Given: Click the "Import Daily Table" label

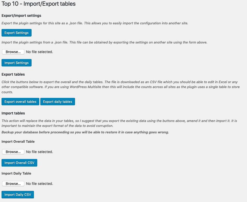Looking at the screenshot, I should pyautogui.click(x=16, y=173).
